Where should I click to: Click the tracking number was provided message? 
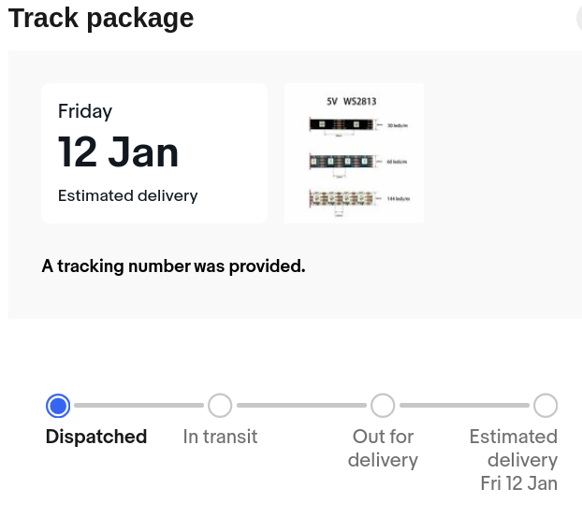point(173,266)
